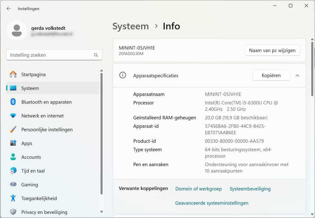Click the Privacy shield icon
Image resolution: width=315 pixels, height=218 pixels.
(13, 212)
